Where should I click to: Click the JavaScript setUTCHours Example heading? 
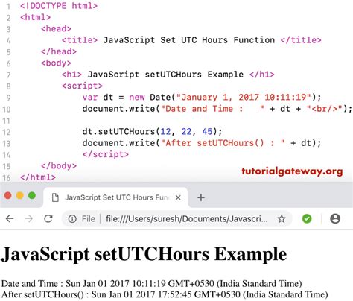point(144,254)
